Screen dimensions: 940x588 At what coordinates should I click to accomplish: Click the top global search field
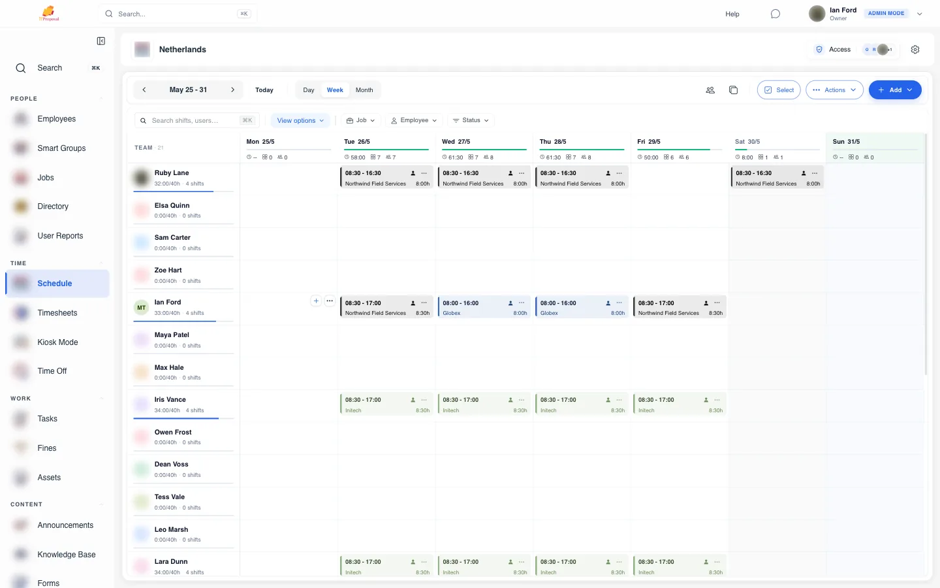point(178,14)
